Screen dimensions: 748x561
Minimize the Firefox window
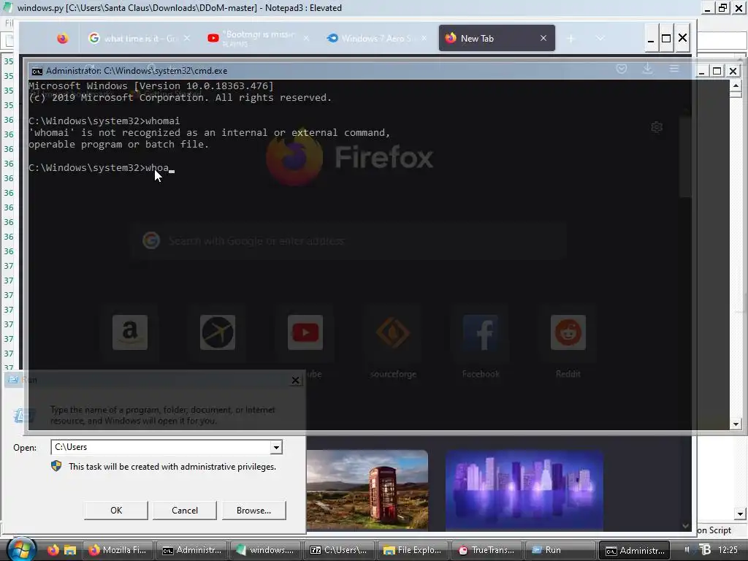651,38
